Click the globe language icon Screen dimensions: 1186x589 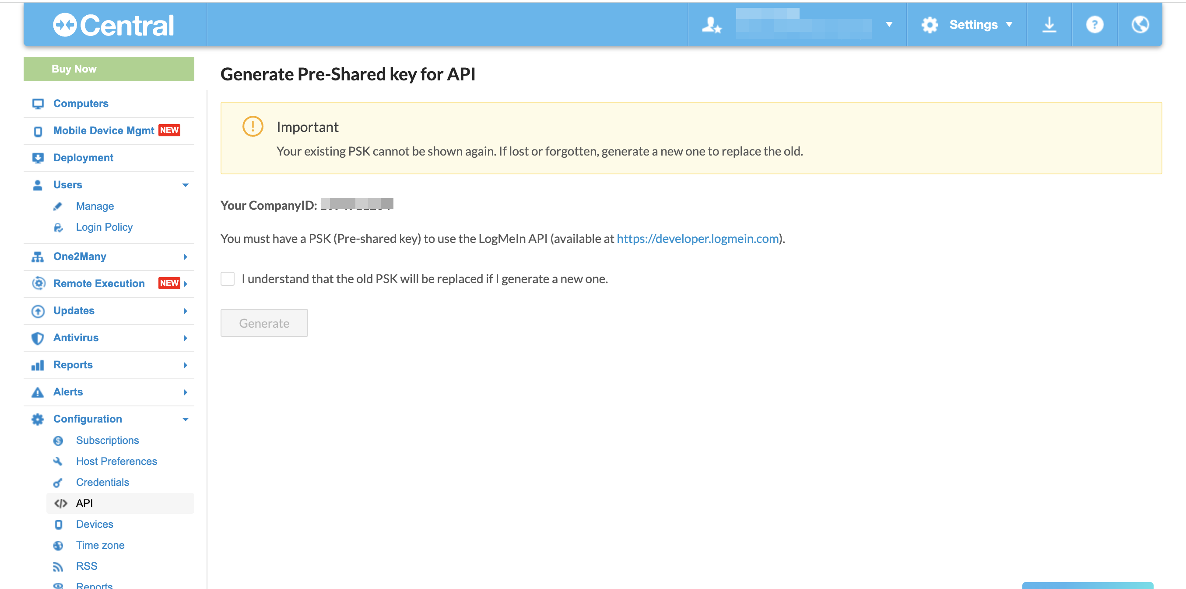[1140, 24]
